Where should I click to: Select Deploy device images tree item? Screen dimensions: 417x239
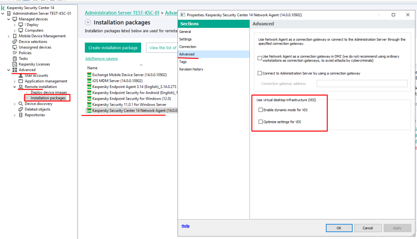click(x=49, y=92)
